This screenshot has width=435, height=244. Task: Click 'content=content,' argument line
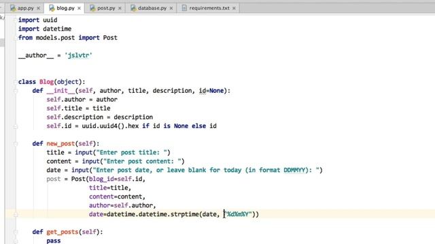coord(117,197)
